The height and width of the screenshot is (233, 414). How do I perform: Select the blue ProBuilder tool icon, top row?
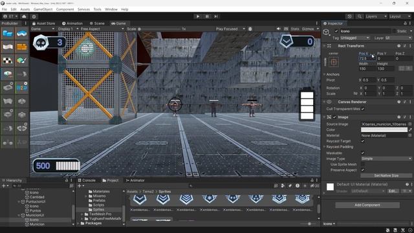click(x=21, y=33)
